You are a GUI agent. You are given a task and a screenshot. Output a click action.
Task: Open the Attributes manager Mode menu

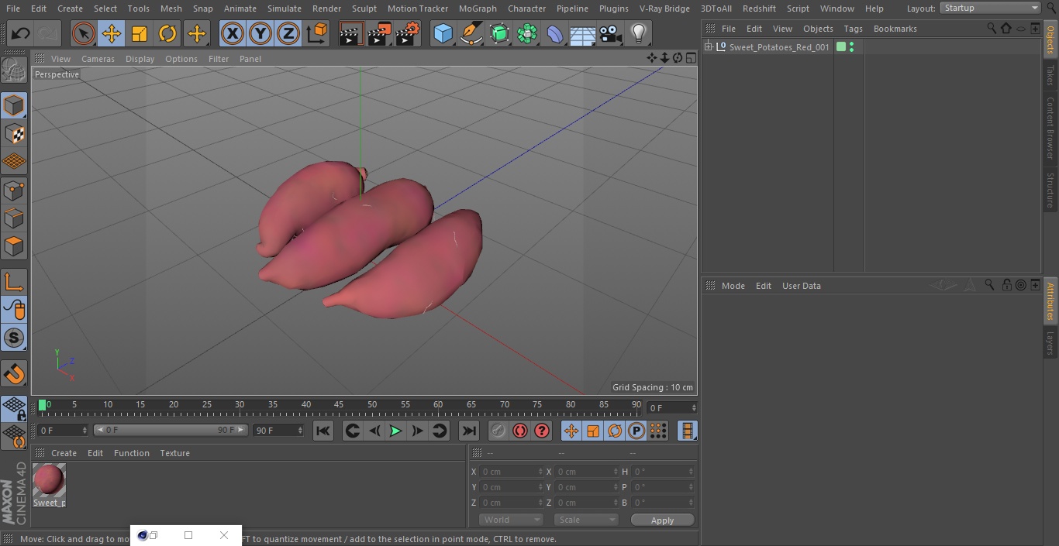click(733, 286)
